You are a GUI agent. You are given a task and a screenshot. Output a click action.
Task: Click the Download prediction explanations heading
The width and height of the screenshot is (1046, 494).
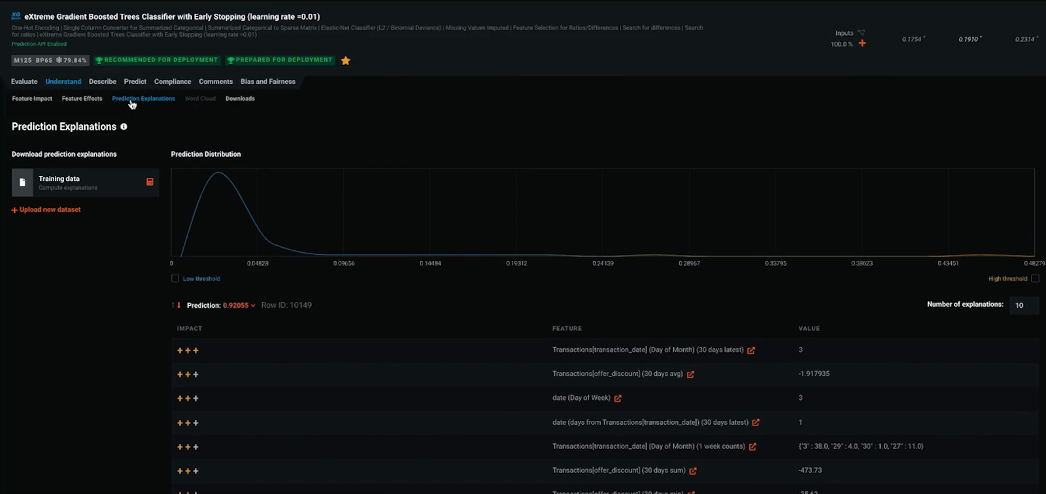(x=64, y=154)
